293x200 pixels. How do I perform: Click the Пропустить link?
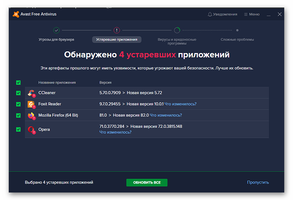click(258, 182)
